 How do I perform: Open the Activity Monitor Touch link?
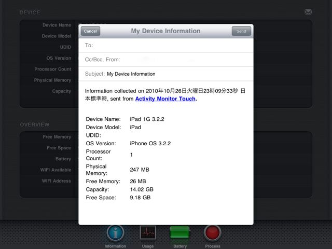pyautogui.click(x=165, y=99)
